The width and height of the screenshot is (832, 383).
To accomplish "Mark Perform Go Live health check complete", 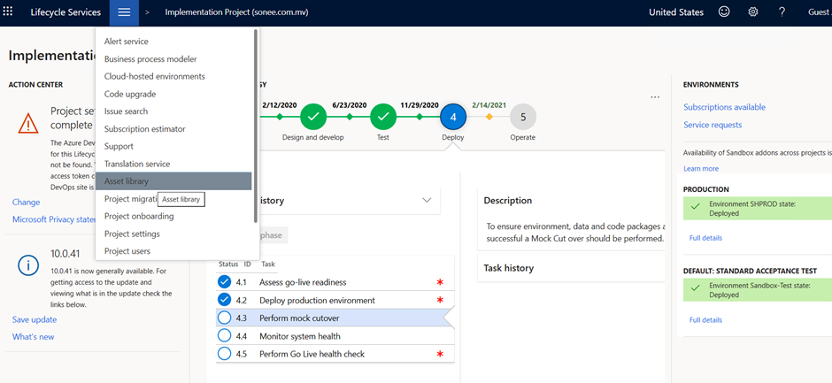I will point(225,353).
